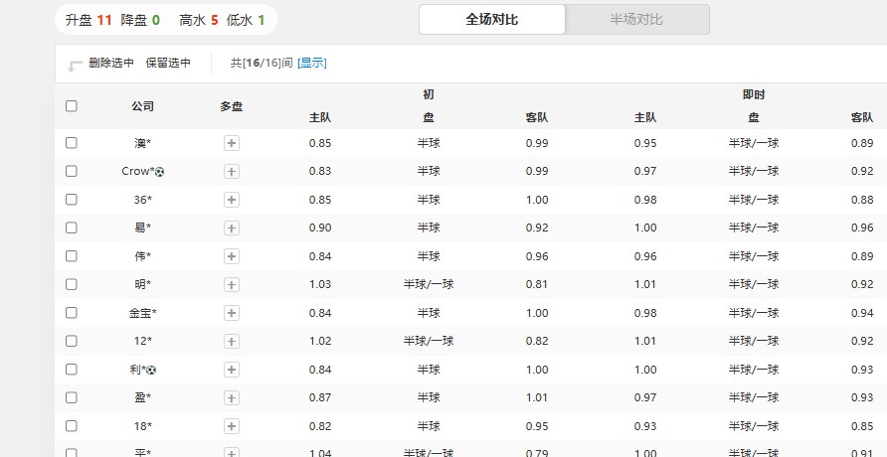
Task: Click the 公司 column header
Action: click(142, 106)
